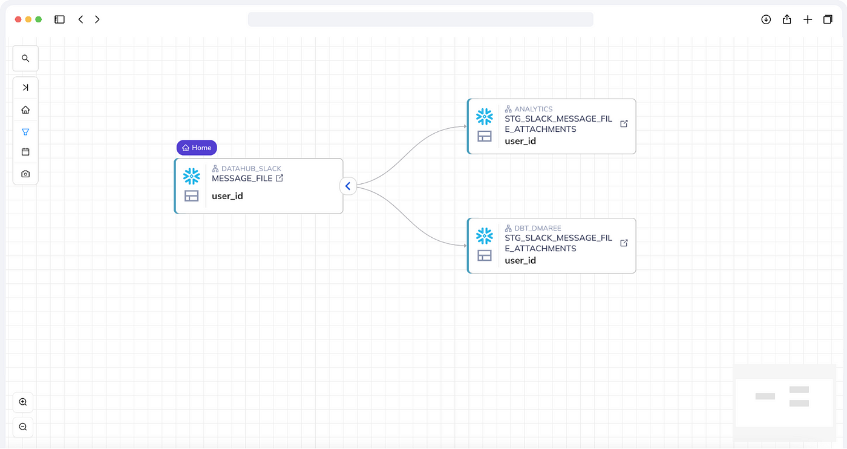Open the filter funnel icon

pos(25,131)
